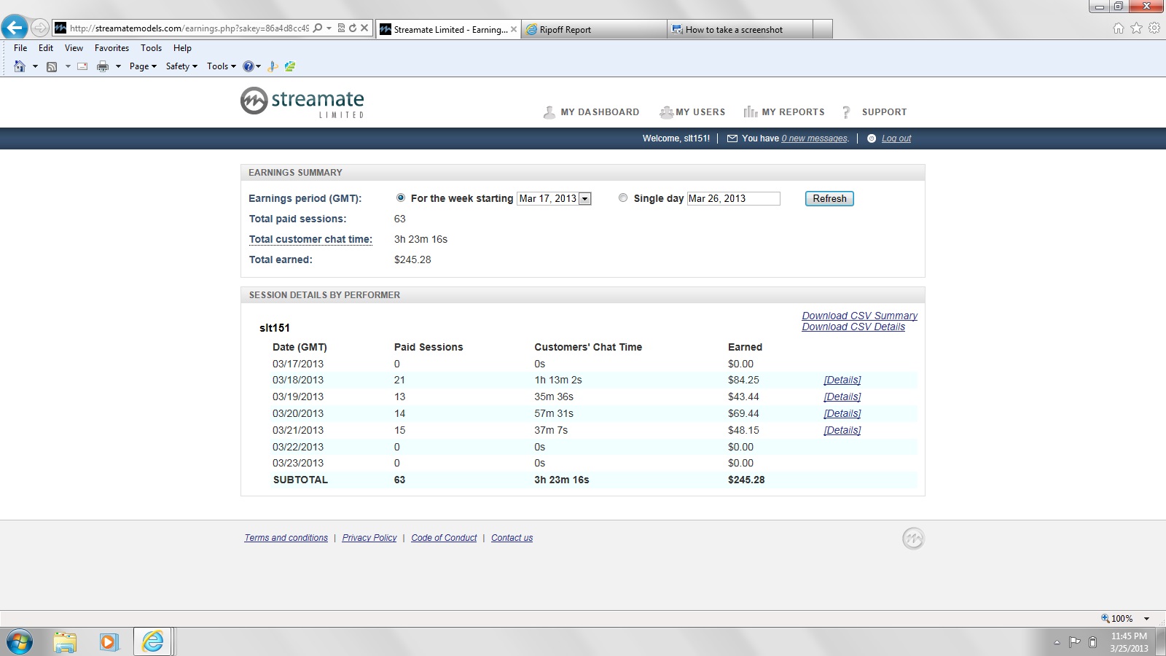Launch Windows Media Player from taskbar

coord(109,642)
